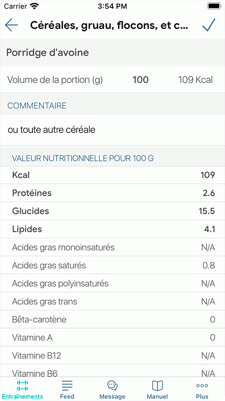Tap the back arrow icon
This screenshot has width=225, height=401.
(12, 25)
